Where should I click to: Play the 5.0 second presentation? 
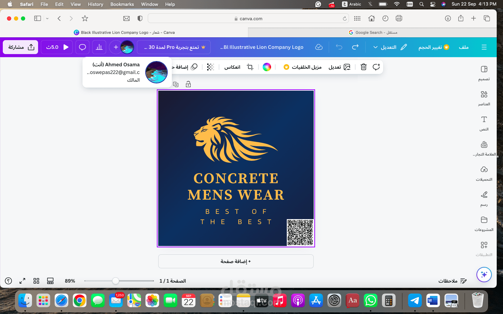click(57, 47)
